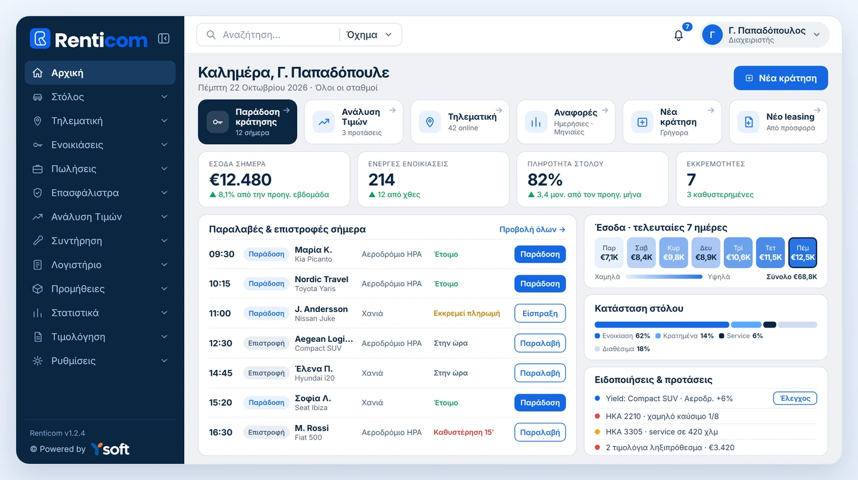Open Τιμολόγηση in the sidebar
The height and width of the screenshot is (480, 858).
pos(100,336)
